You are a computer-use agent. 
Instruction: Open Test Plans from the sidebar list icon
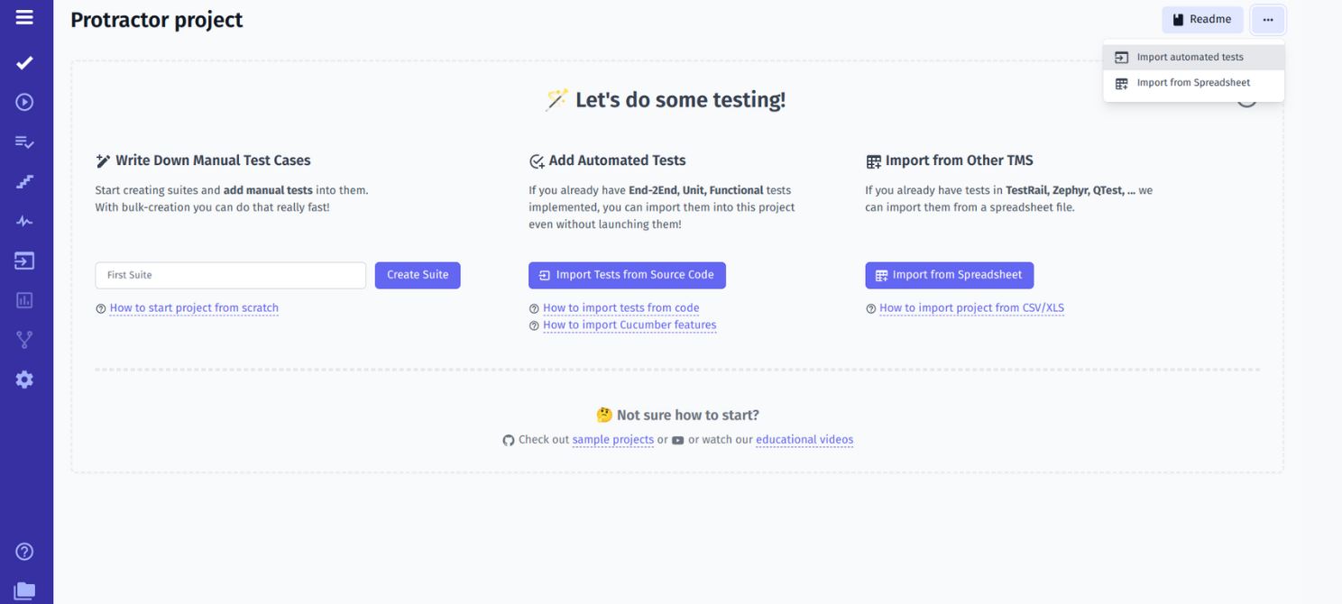[24, 142]
